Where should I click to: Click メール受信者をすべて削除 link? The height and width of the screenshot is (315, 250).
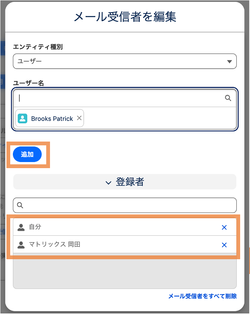click(203, 296)
